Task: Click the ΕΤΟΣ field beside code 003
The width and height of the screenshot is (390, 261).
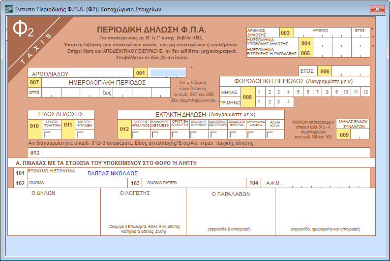Action: pyautogui.click(x=360, y=33)
